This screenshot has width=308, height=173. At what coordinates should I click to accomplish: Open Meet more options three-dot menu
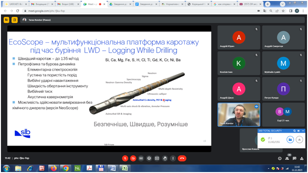coord(173,158)
